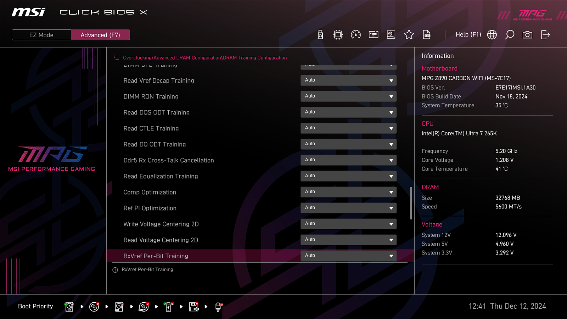Select the Comp Optimization label
Viewport: 567px width, 319px height.
tap(150, 192)
